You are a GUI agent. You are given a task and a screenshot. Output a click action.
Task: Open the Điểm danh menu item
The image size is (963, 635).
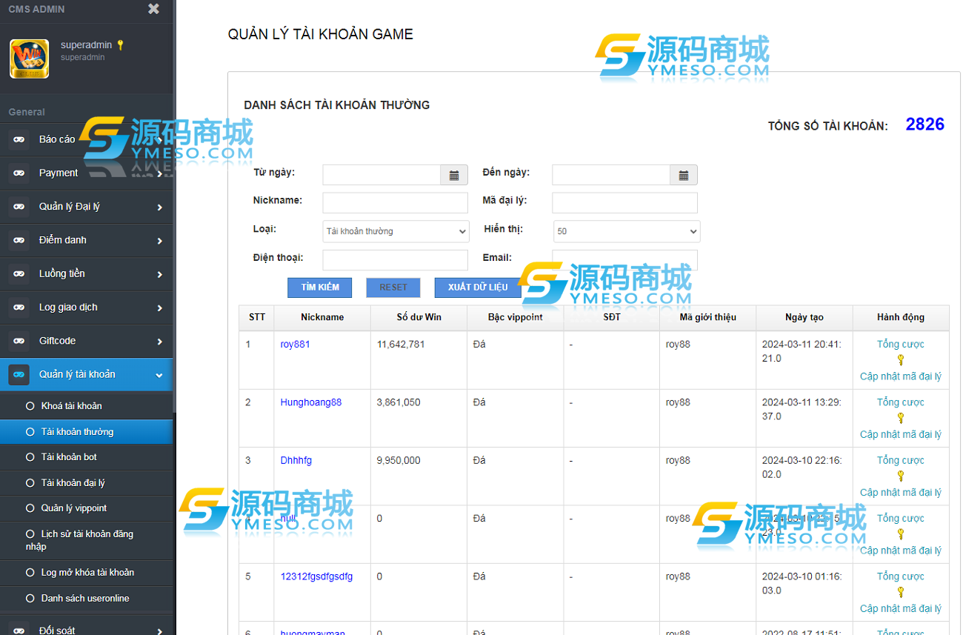86,240
